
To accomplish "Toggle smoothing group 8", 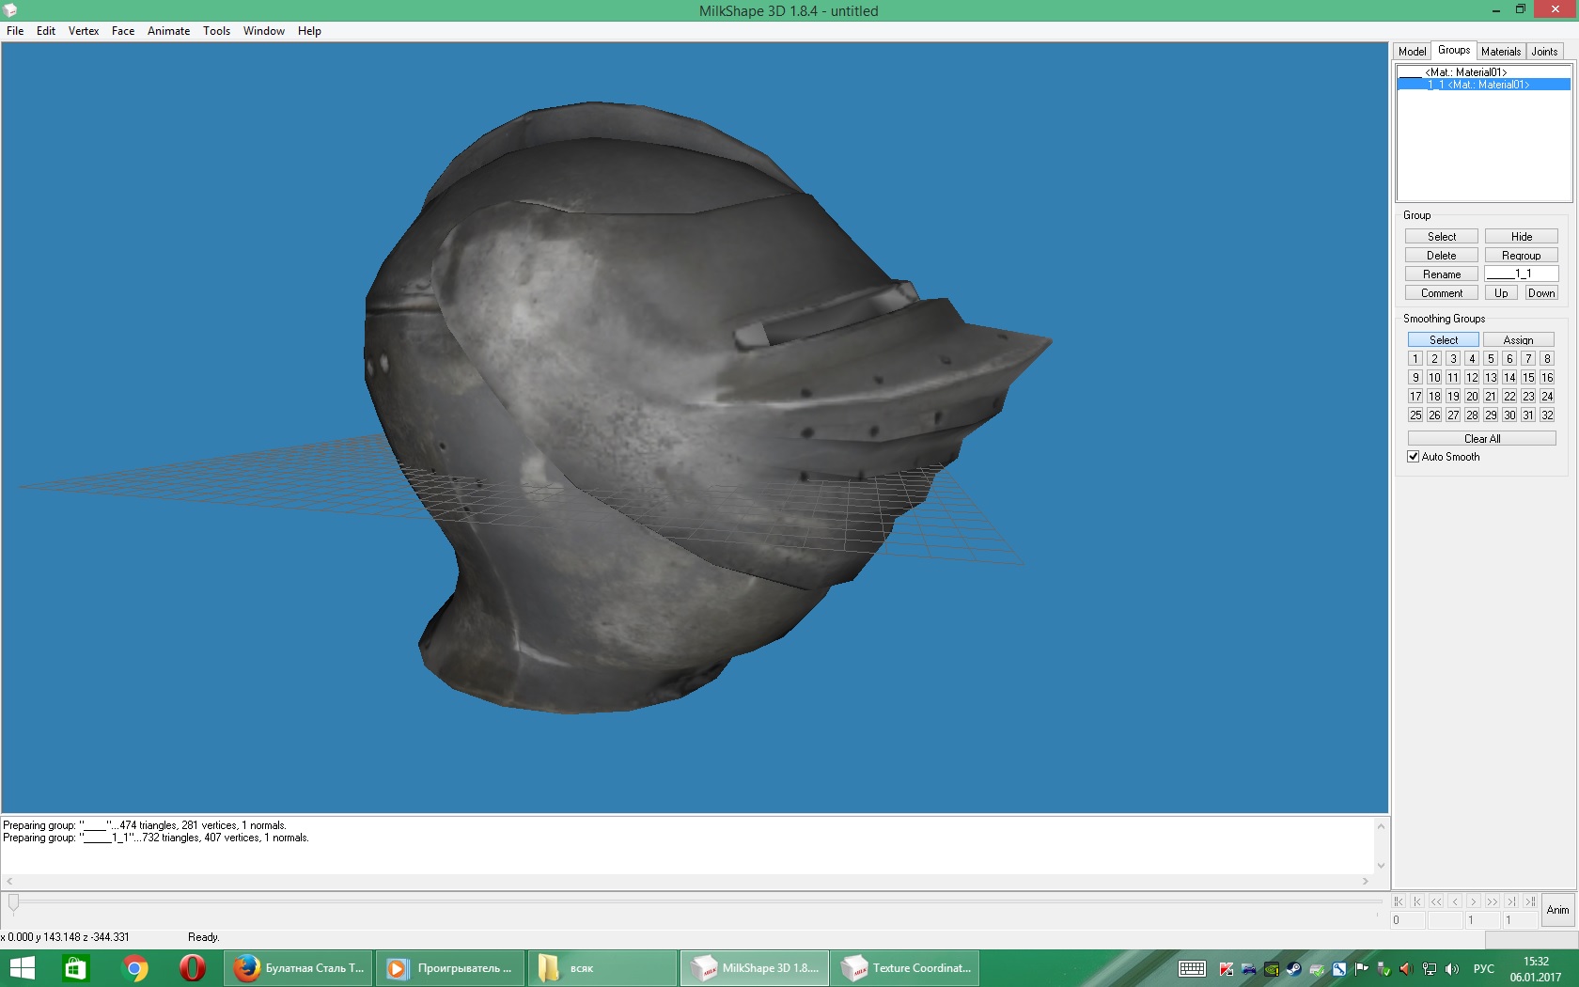I will 1547,359.
